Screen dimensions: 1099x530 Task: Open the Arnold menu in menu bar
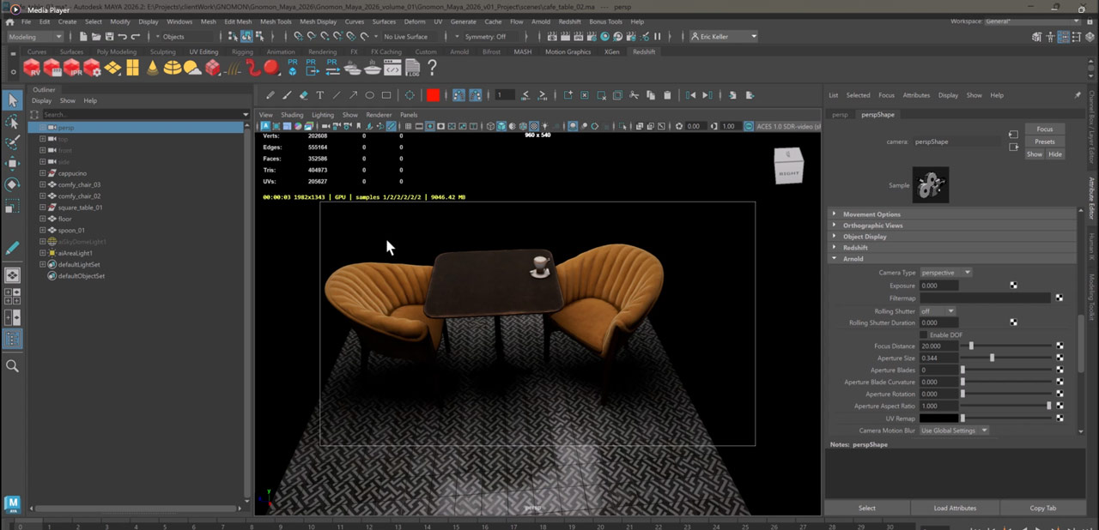[x=540, y=21]
